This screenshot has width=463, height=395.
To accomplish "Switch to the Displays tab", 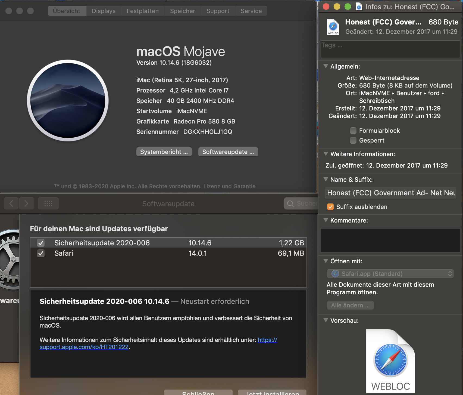I will pyautogui.click(x=104, y=11).
